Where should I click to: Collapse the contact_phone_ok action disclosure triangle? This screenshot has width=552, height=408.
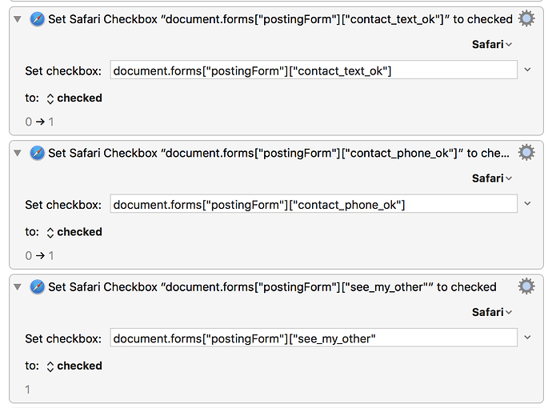pos(18,153)
